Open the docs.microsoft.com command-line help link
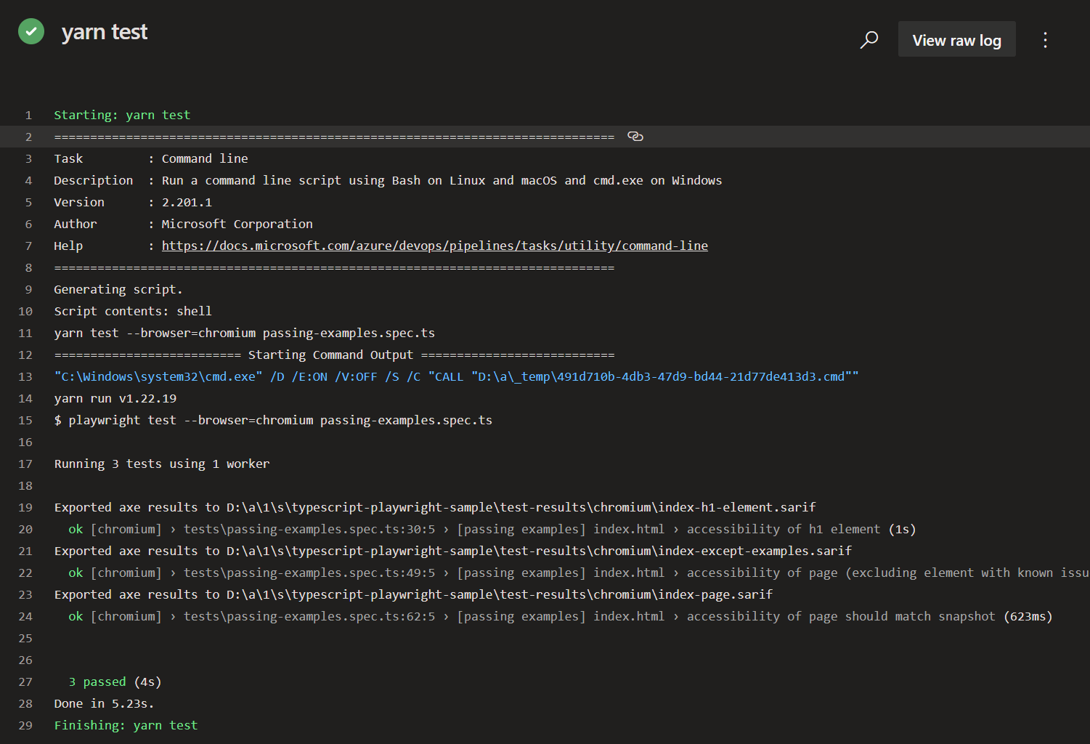The image size is (1090, 744). coord(434,246)
